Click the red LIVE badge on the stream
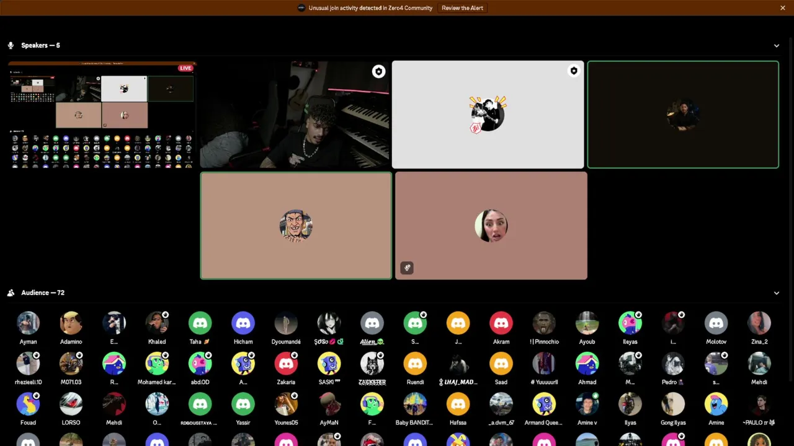 coord(185,68)
